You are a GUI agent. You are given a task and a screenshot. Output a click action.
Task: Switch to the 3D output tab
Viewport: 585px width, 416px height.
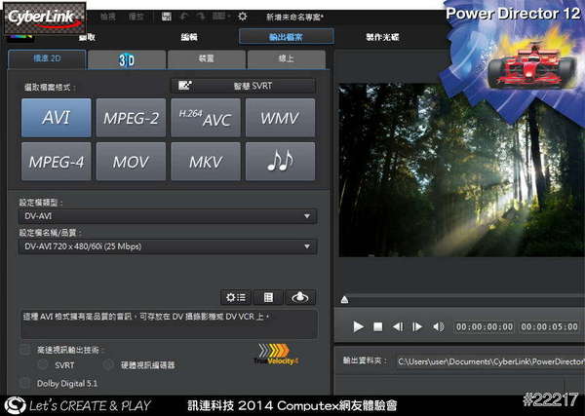click(126, 60)
